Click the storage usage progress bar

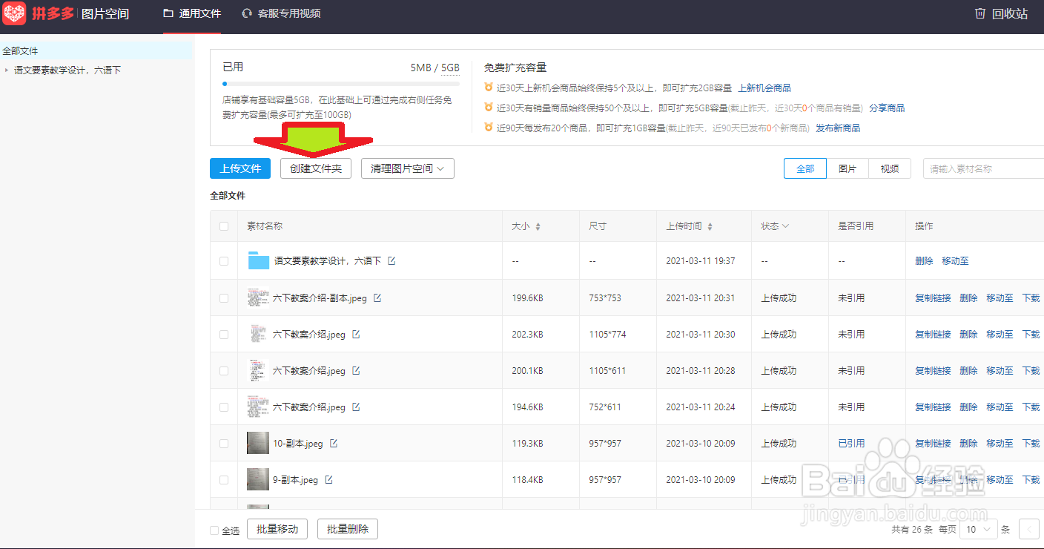click(x=341, y=83)
